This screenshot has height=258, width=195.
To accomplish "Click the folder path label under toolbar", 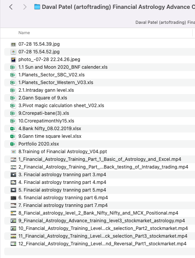I will [165, 22].
